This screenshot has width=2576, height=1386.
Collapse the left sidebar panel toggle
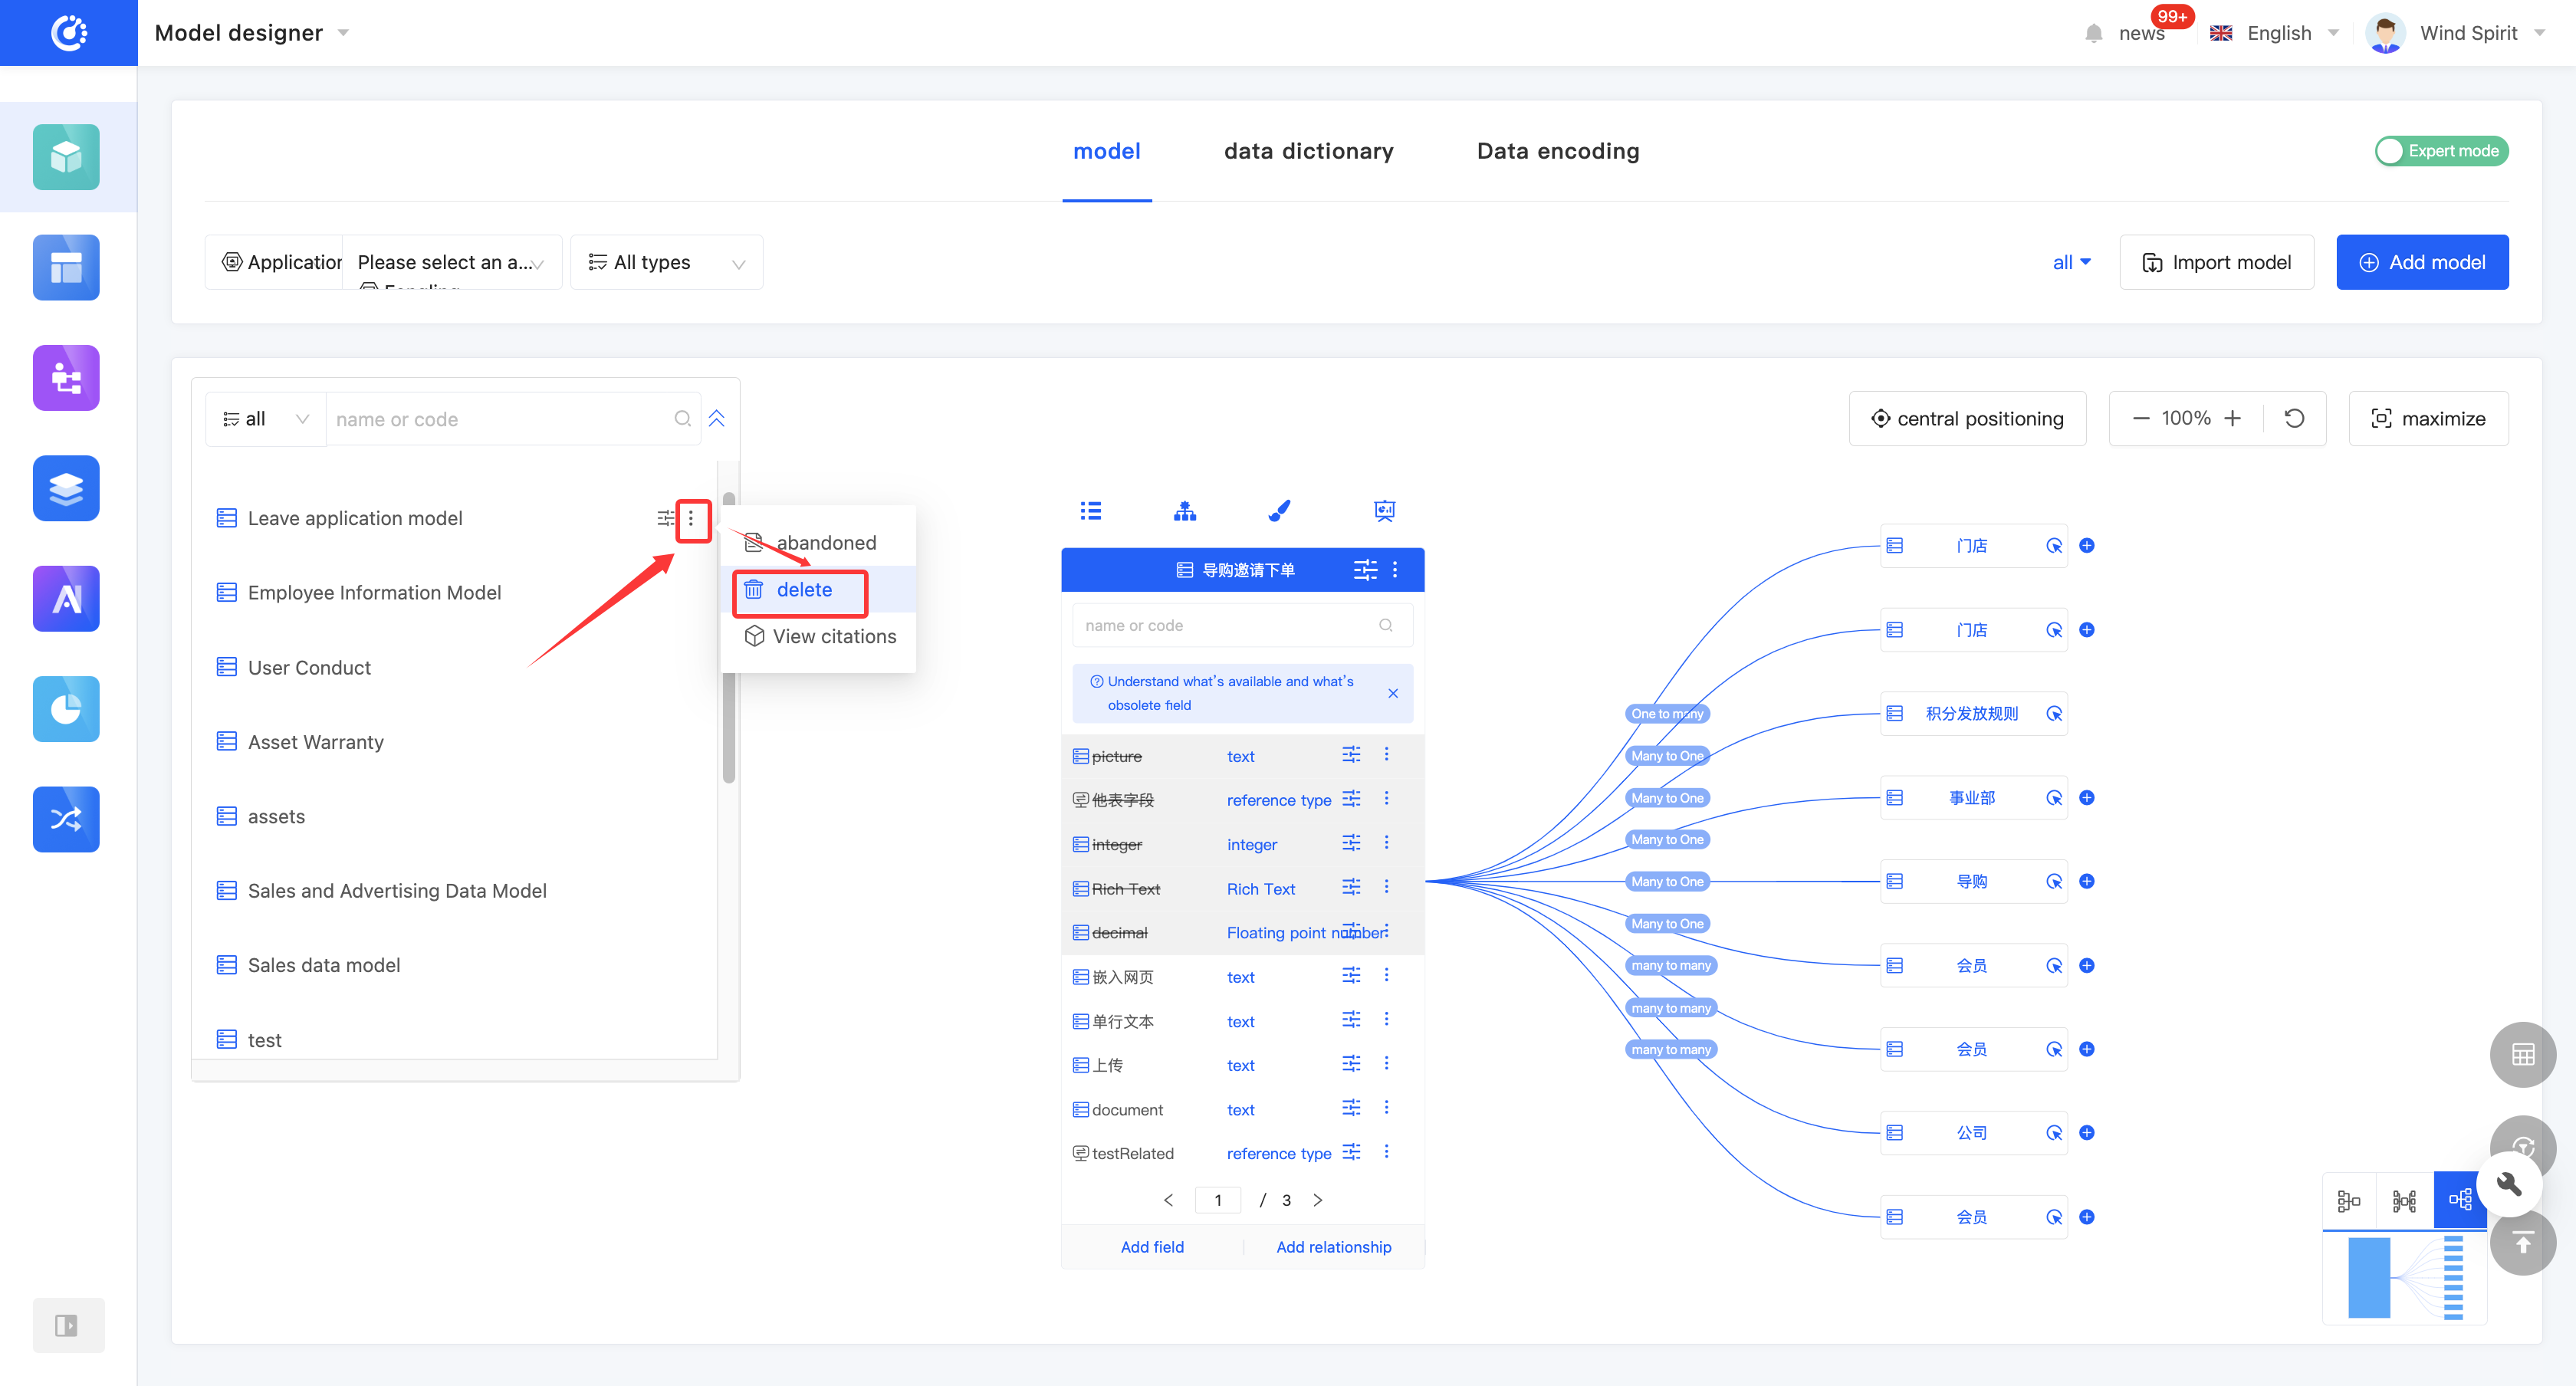[66, 1325]
